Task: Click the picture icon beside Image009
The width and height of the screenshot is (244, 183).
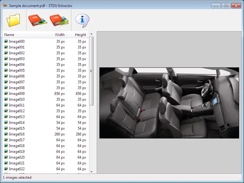Action: pos(6,93)
